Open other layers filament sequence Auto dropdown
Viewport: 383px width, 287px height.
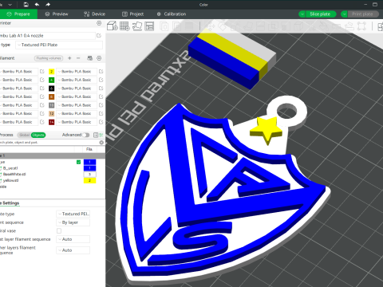coord(73,250)
